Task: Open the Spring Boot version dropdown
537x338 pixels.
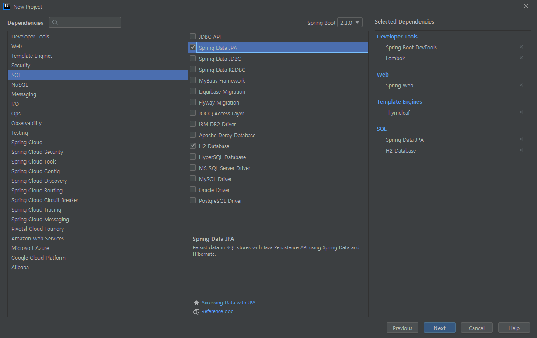Action: (350, 23)
